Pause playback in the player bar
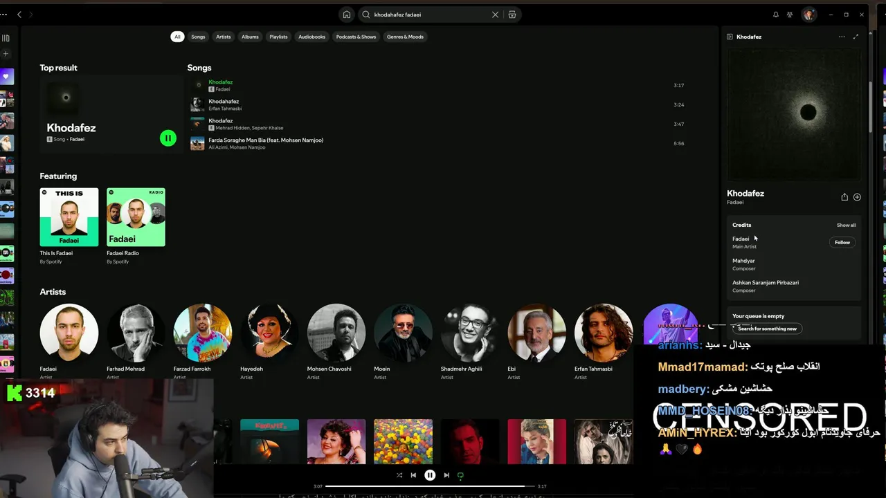886x498 pixels. coord(430,475)
